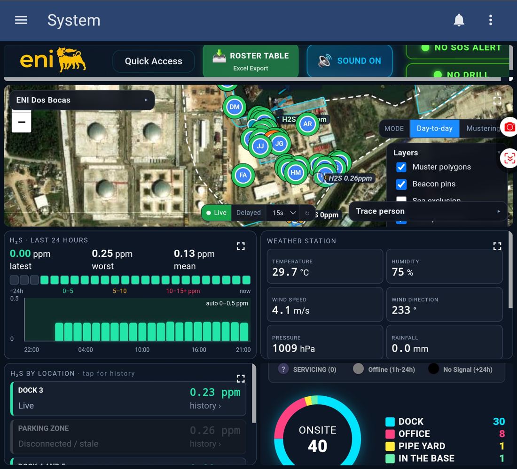The width and height of the screenshot is (517, 469).
Task: Open the Wind Speed 4.1 m/s card
Action: pyautogui.click(x=325, y=304)
